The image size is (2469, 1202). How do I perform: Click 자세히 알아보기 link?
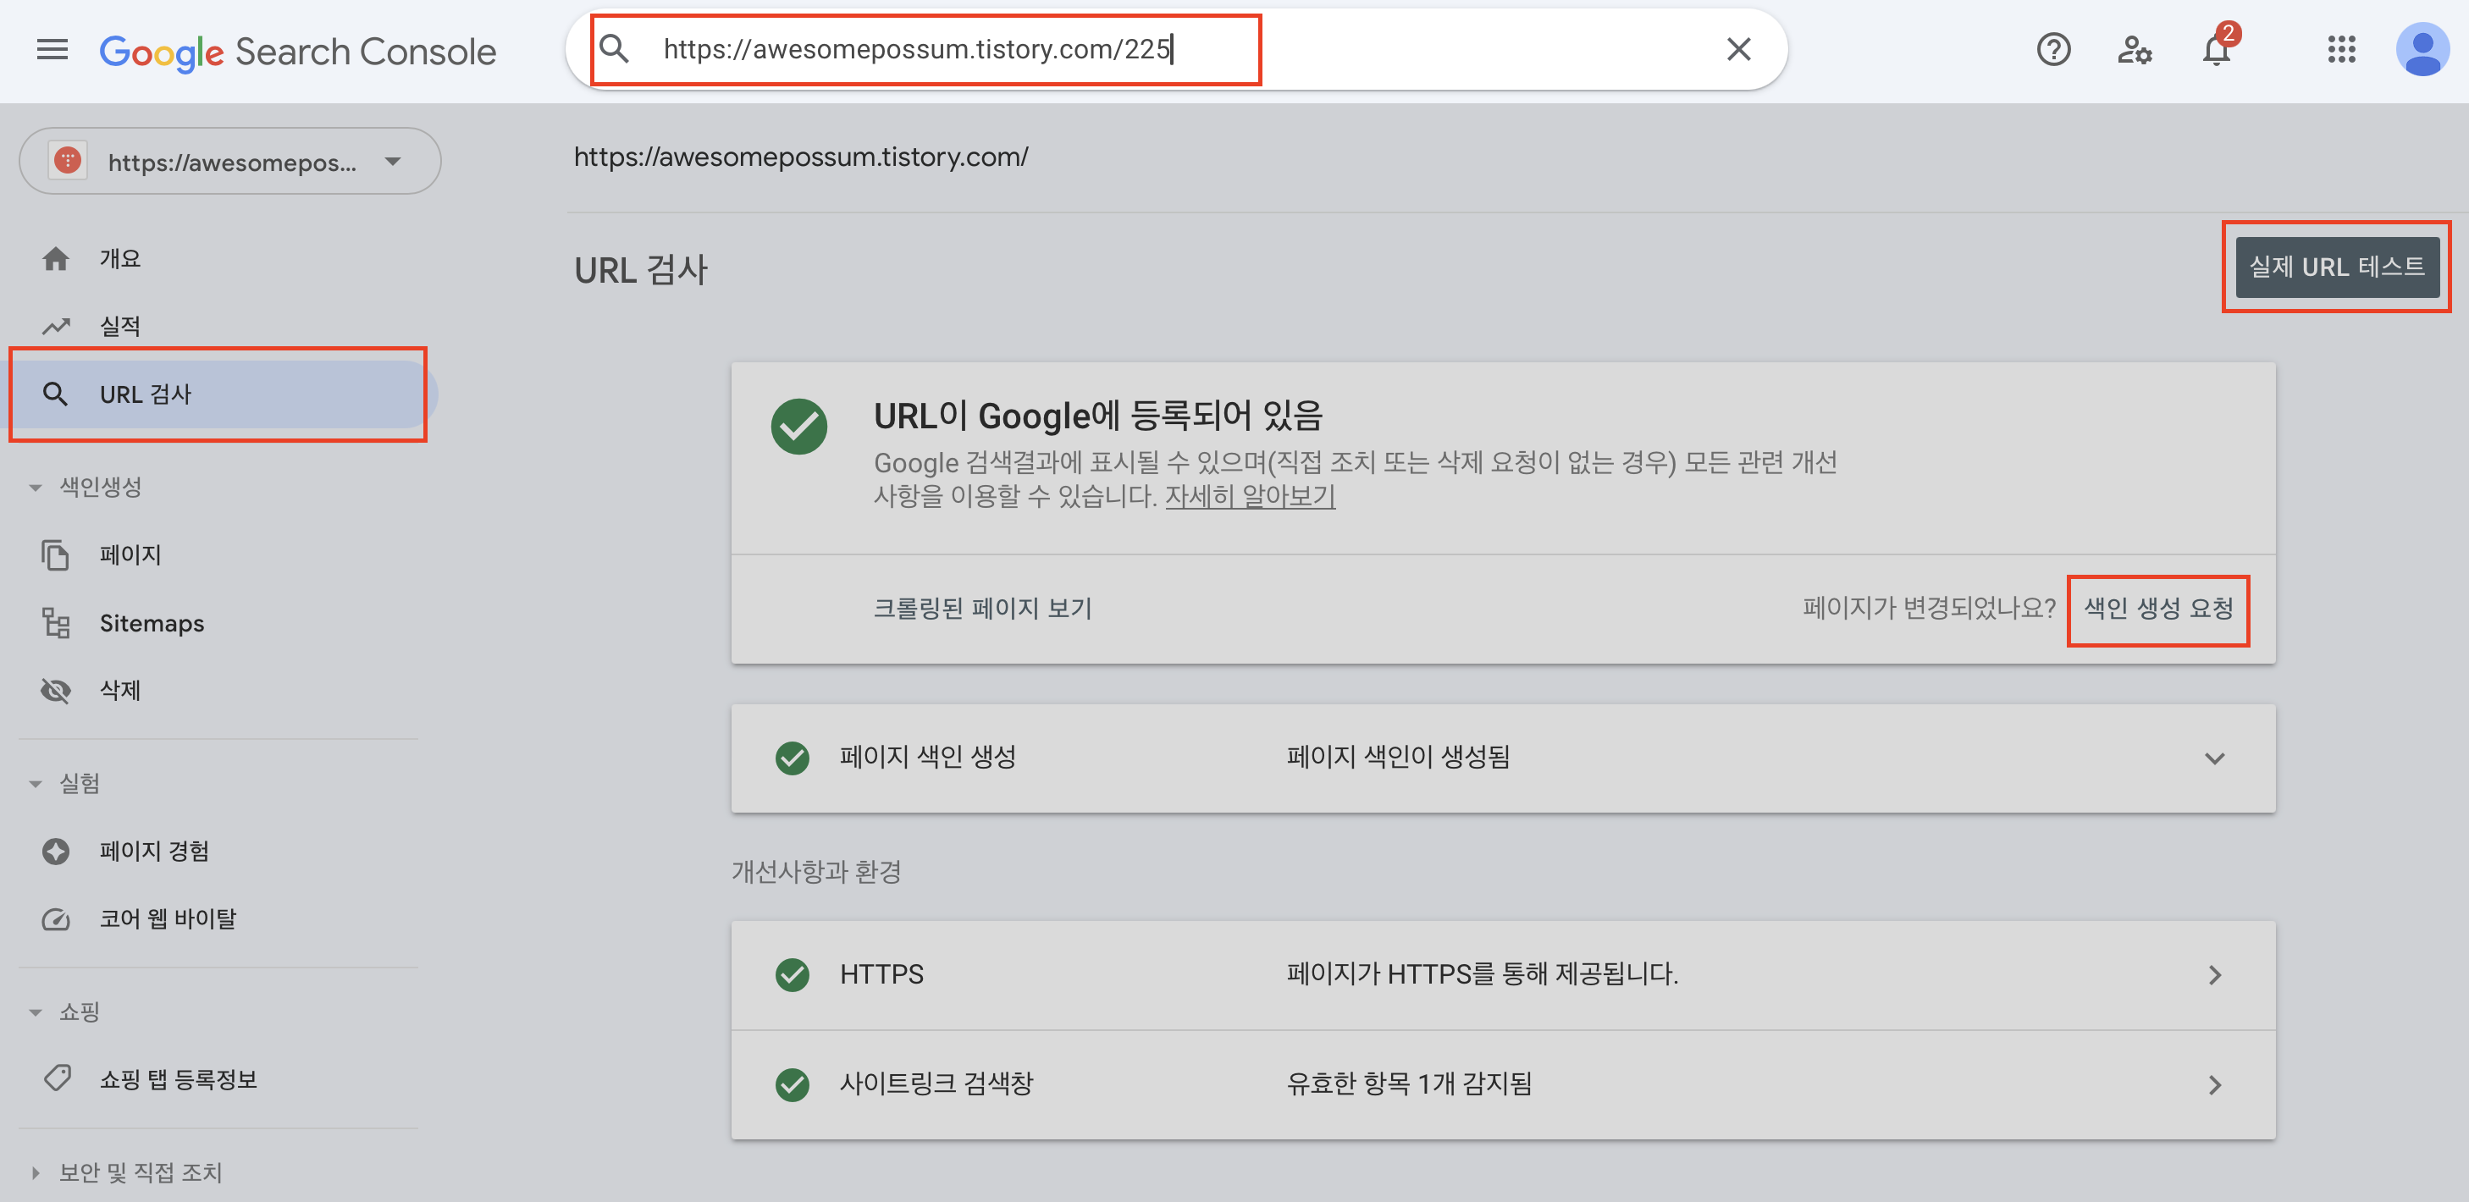coord(1250,497)
